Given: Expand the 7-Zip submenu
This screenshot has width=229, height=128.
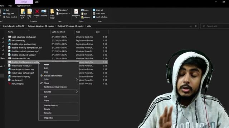Looking at the screenshot, I should [59, 79].
